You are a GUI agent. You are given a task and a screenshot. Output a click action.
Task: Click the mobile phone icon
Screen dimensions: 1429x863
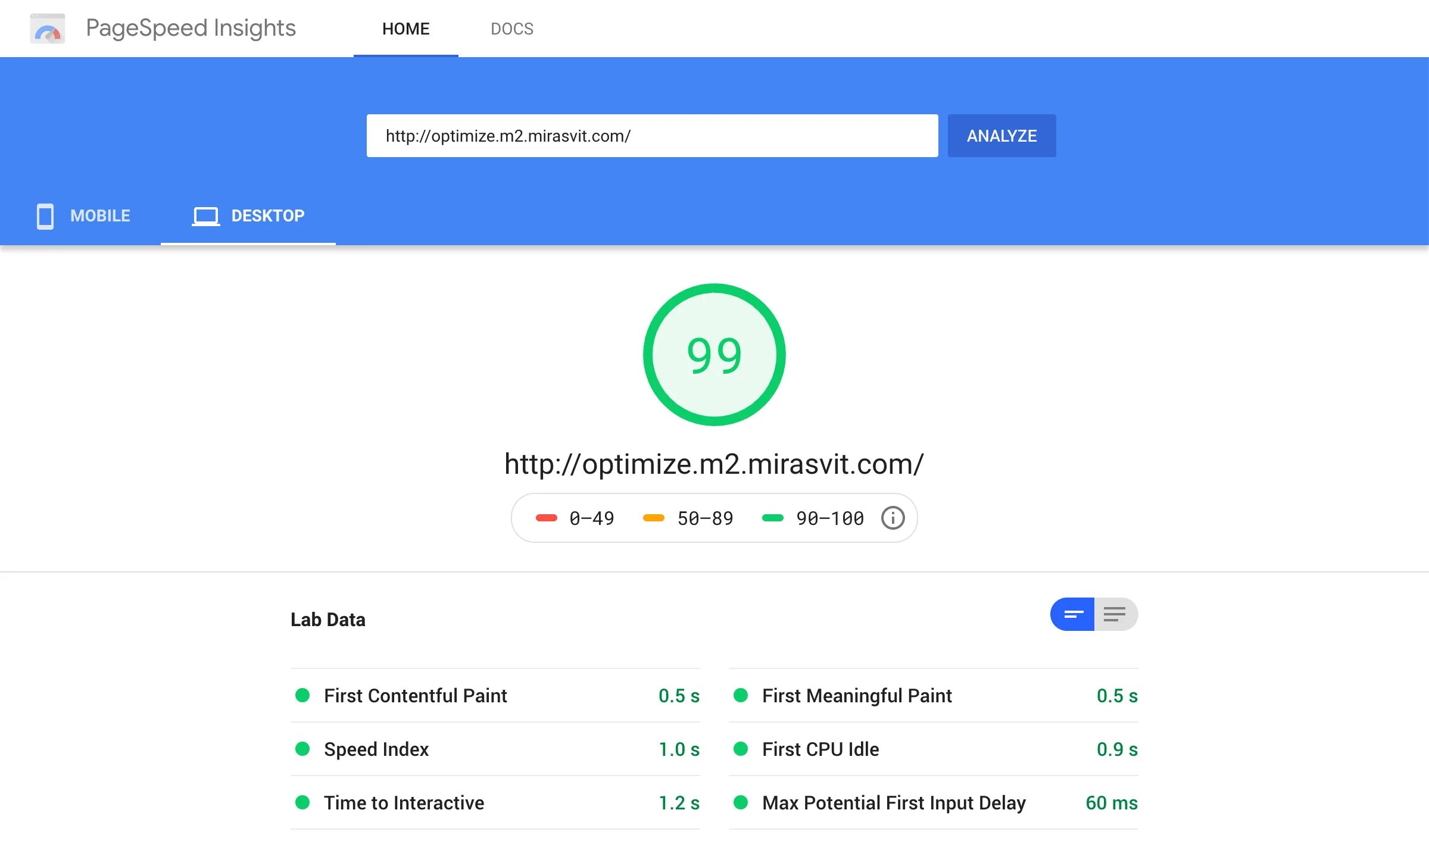point(45,216)
